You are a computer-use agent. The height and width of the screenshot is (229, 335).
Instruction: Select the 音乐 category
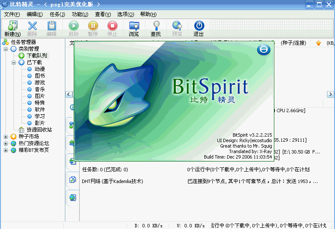(40, 89)
